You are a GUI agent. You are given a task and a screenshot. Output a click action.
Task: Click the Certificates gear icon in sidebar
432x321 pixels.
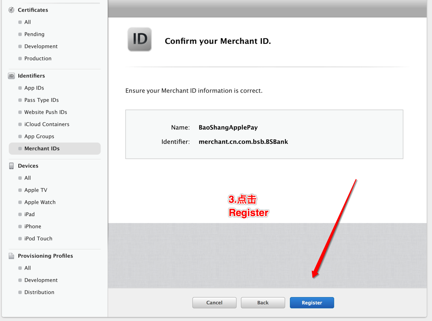(x=11, y=10)
